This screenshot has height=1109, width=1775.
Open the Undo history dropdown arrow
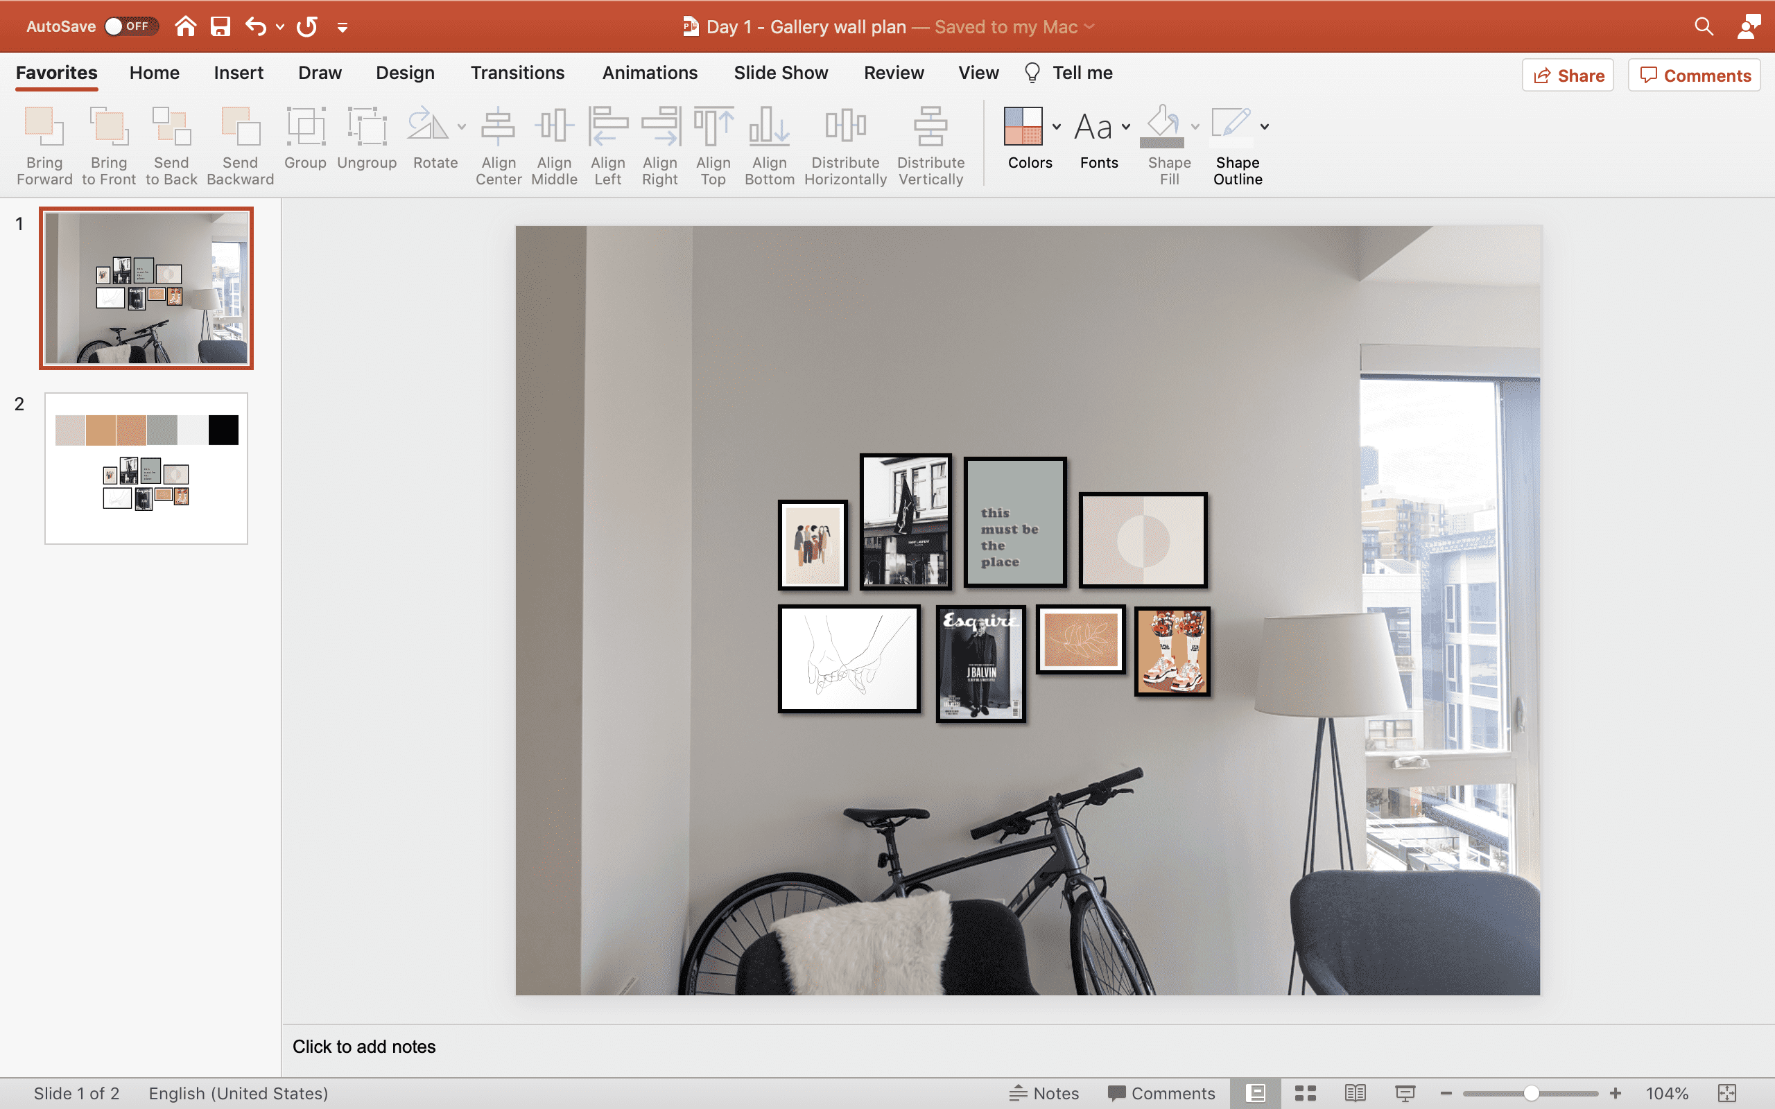point(280,27)
